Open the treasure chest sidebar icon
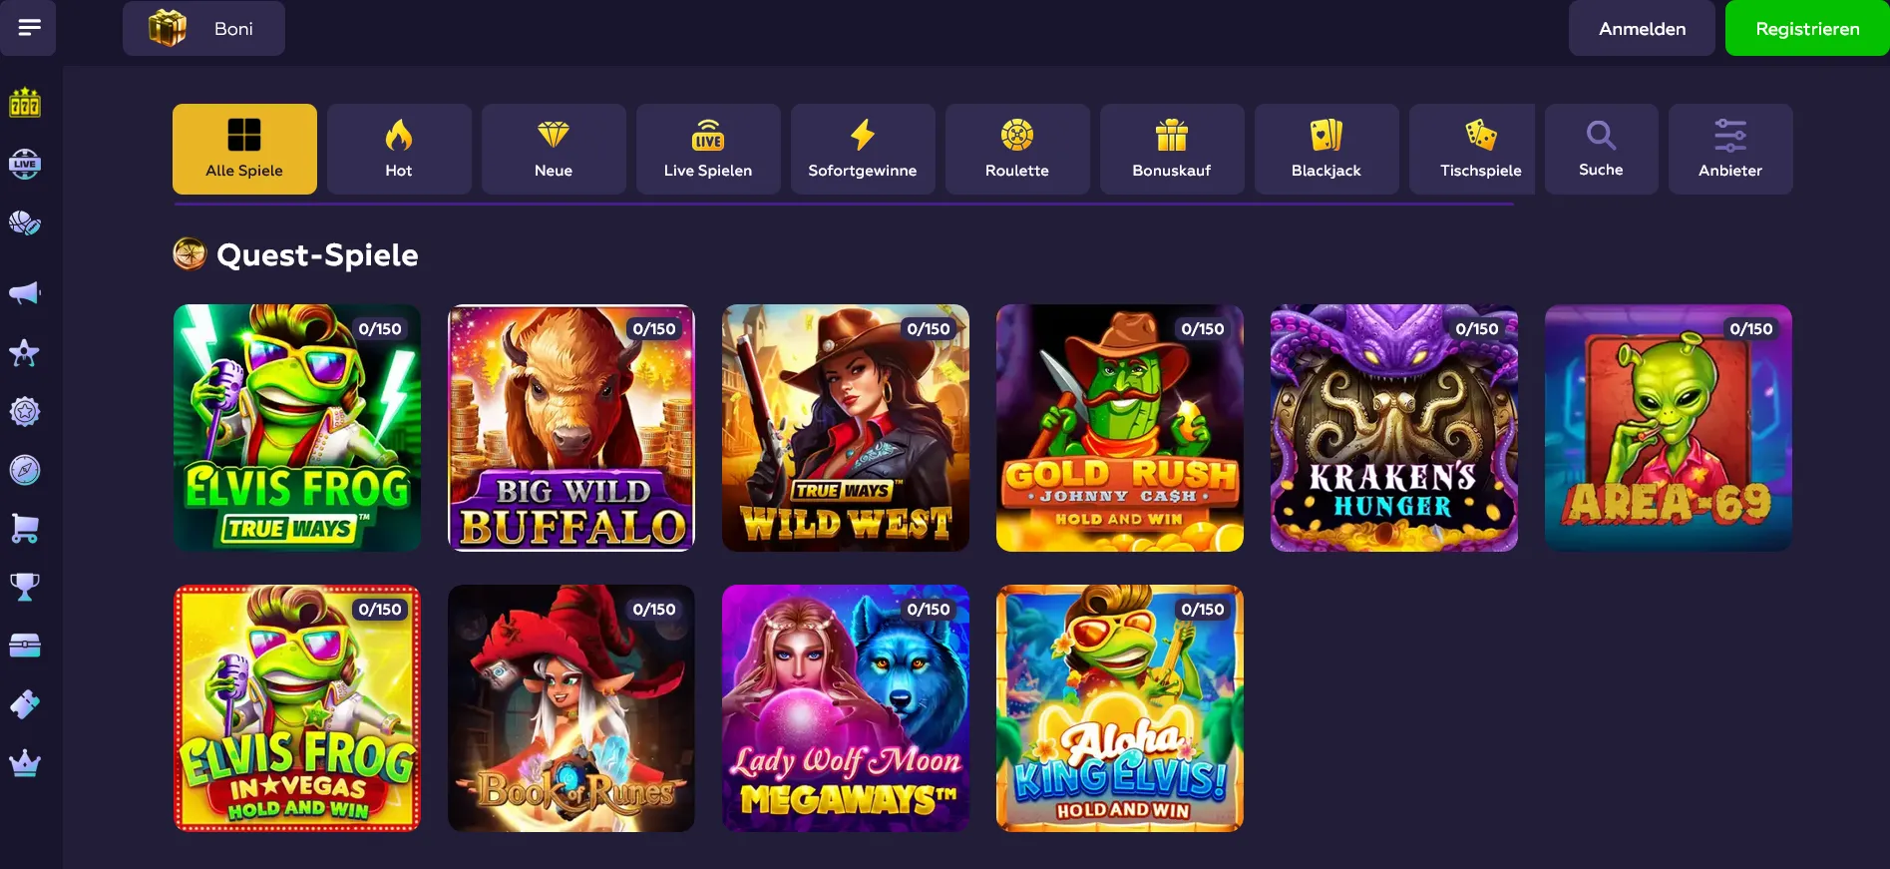This screenshot has height=869, width=1890. [x=25, y=646]
